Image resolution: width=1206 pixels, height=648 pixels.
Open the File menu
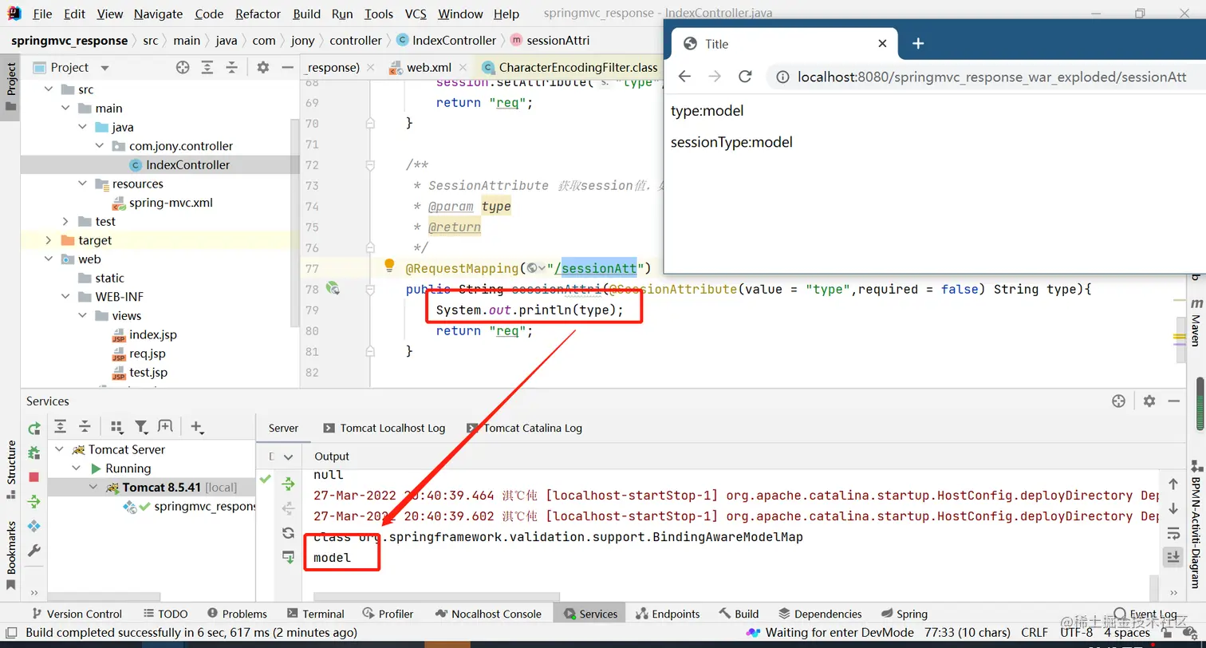click(42, 14)
